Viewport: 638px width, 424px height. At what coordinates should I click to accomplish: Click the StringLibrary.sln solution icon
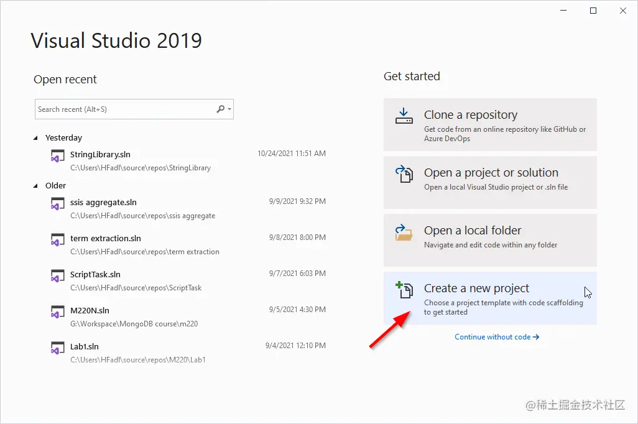57,156
